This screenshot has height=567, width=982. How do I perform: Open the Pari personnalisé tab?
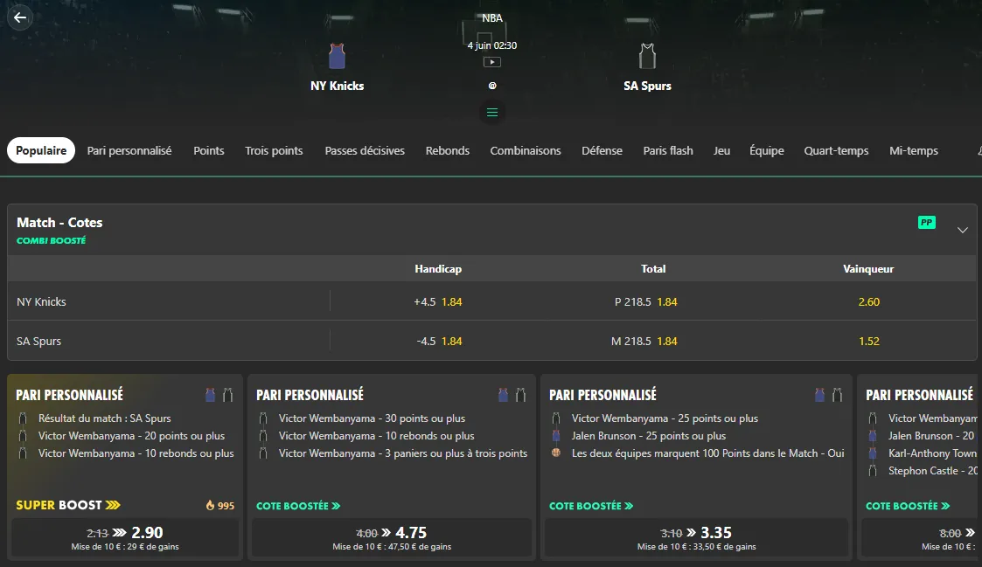129,151
